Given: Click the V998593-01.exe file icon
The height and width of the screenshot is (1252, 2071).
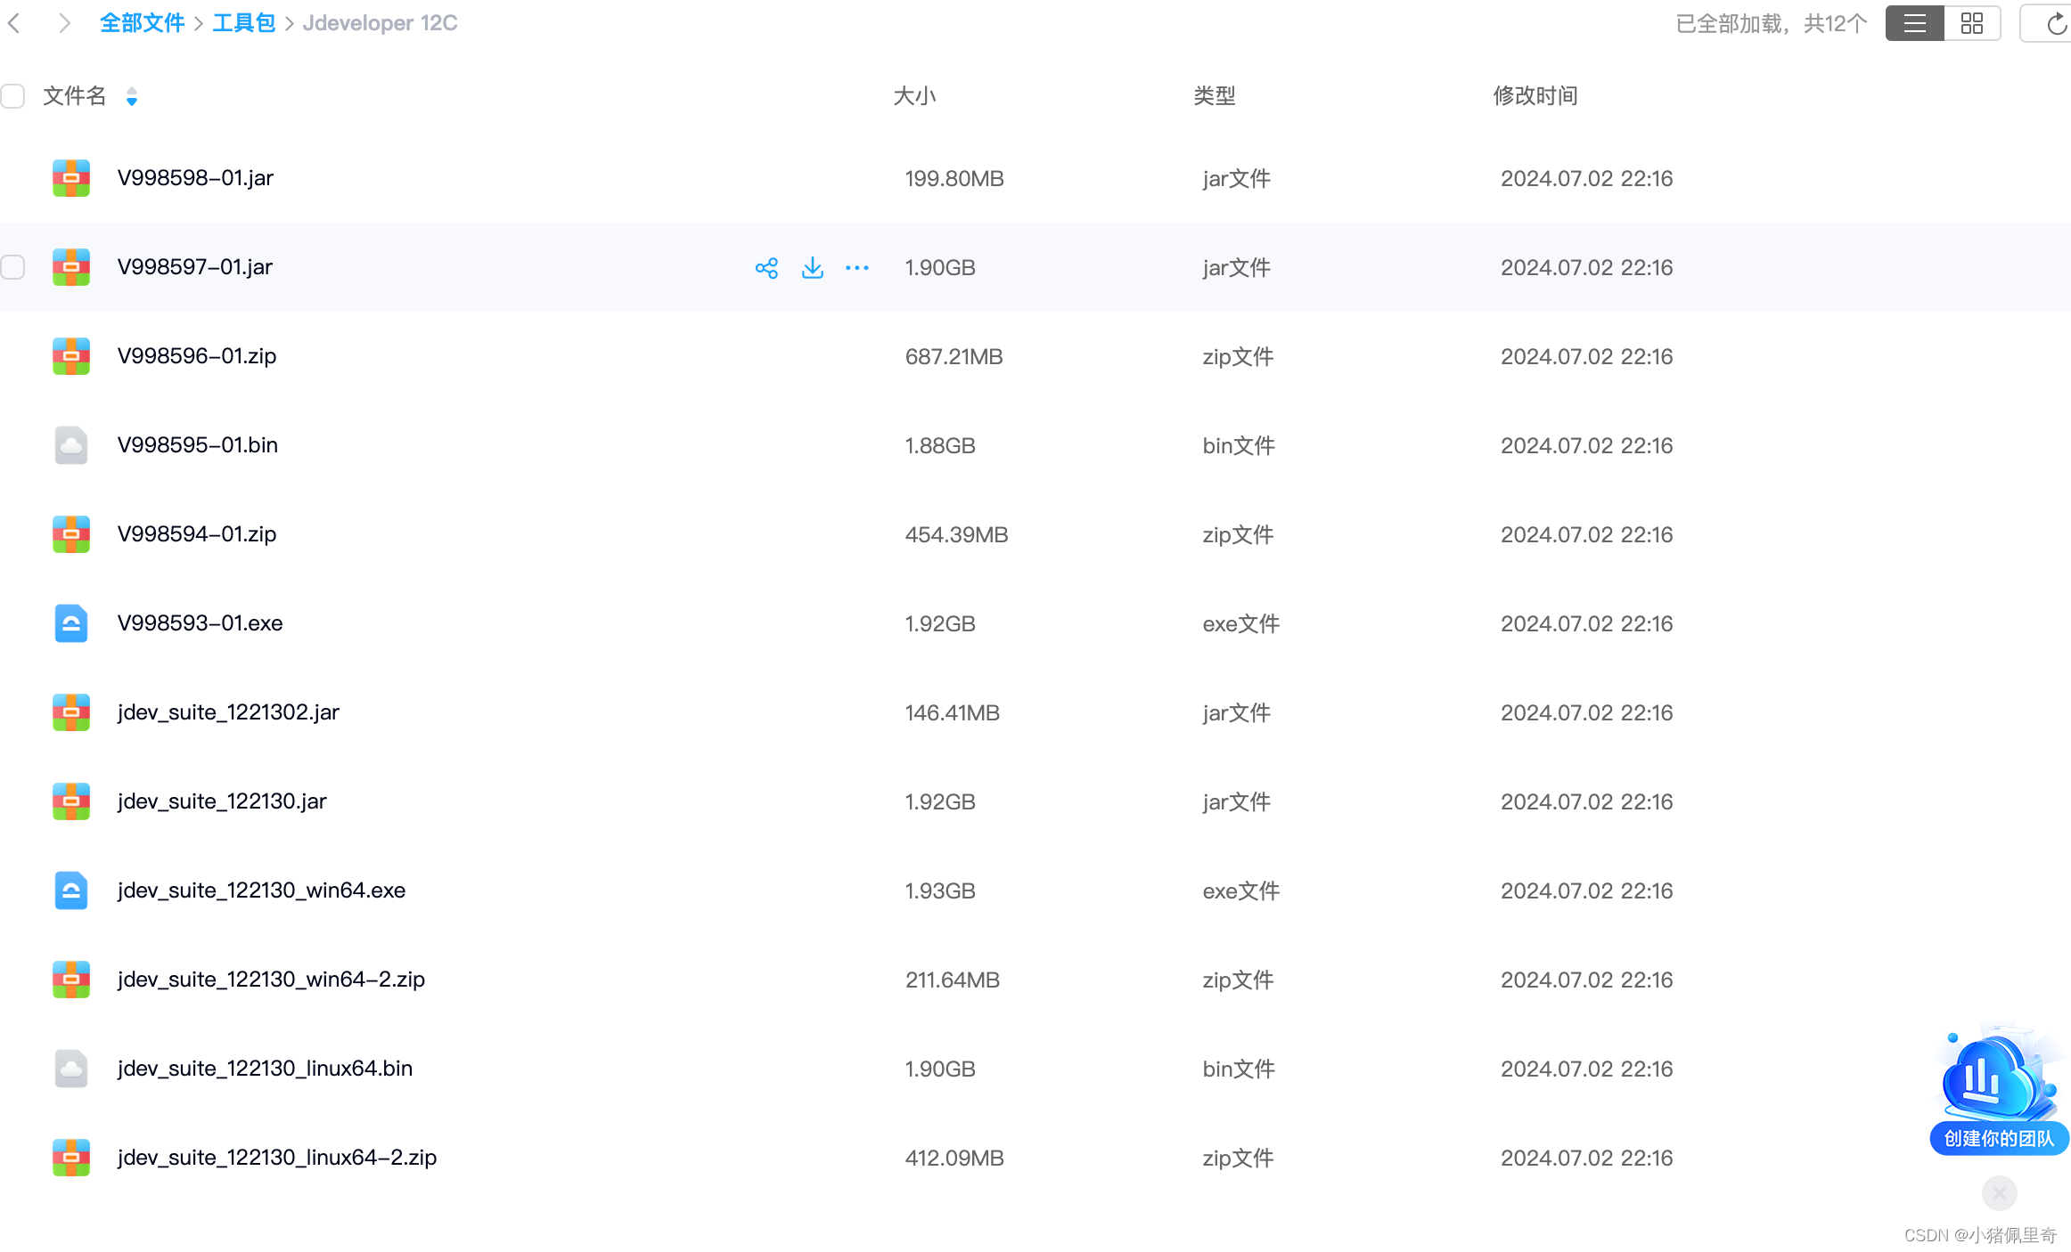Looking at the screenshot, I should click(71, 623).
